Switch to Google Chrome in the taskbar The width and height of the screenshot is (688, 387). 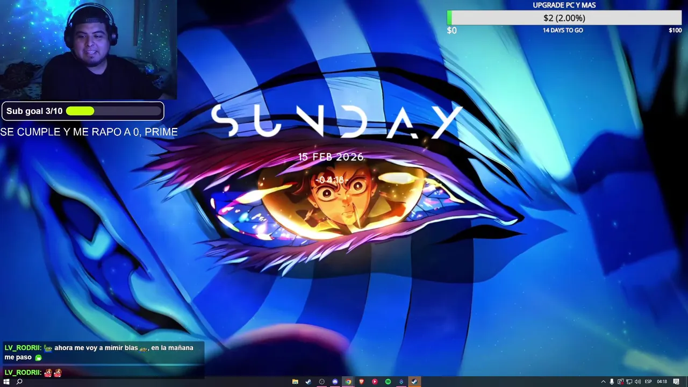pyautogui.click(x=348, y=382)
